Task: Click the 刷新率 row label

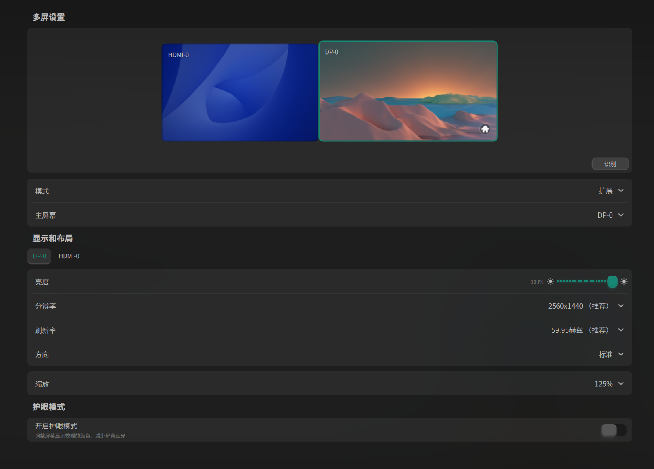Action: [x=46, y=330]
